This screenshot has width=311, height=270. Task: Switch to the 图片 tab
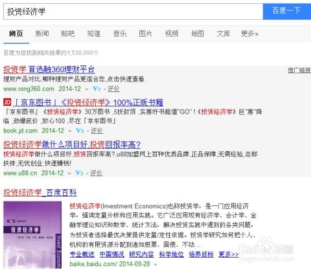click(x=146, y=34)
